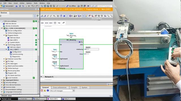Expand the Watch and force tables folder
This screenshot has height=101, width=181.
(4, 66)
